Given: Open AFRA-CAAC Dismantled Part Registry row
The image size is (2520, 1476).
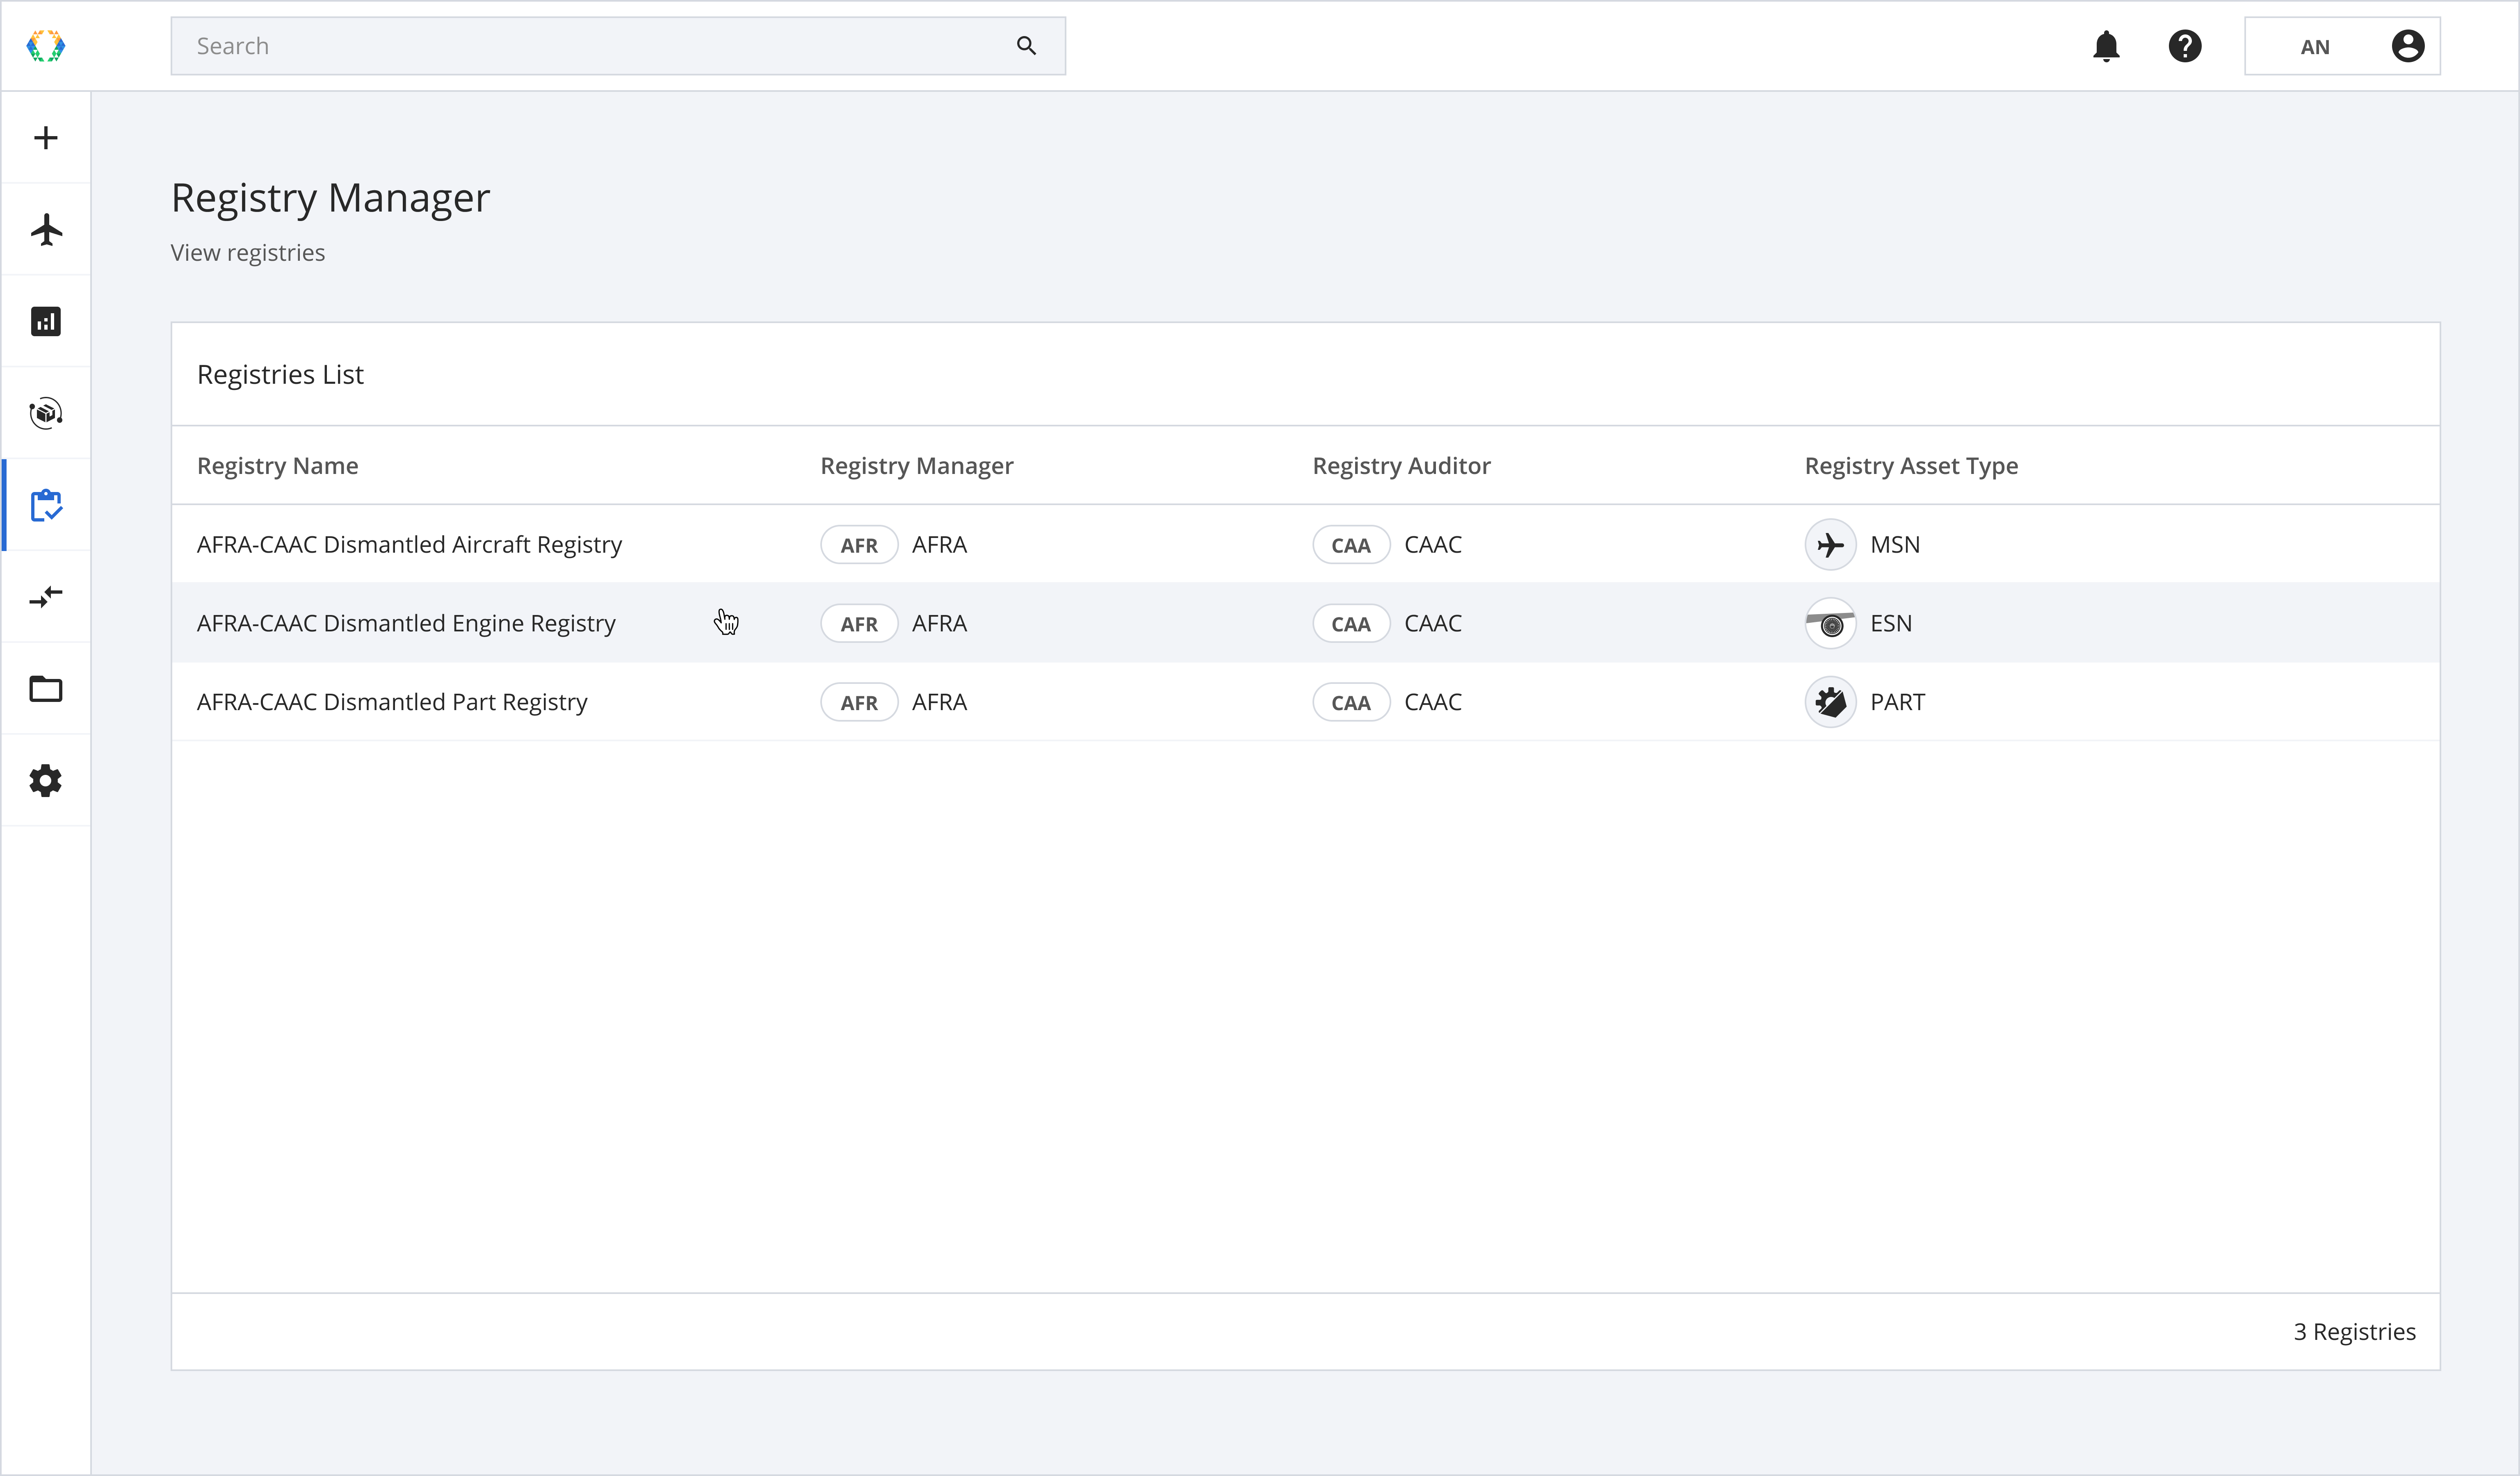Looking at the screenshot, I should point(392,702).
